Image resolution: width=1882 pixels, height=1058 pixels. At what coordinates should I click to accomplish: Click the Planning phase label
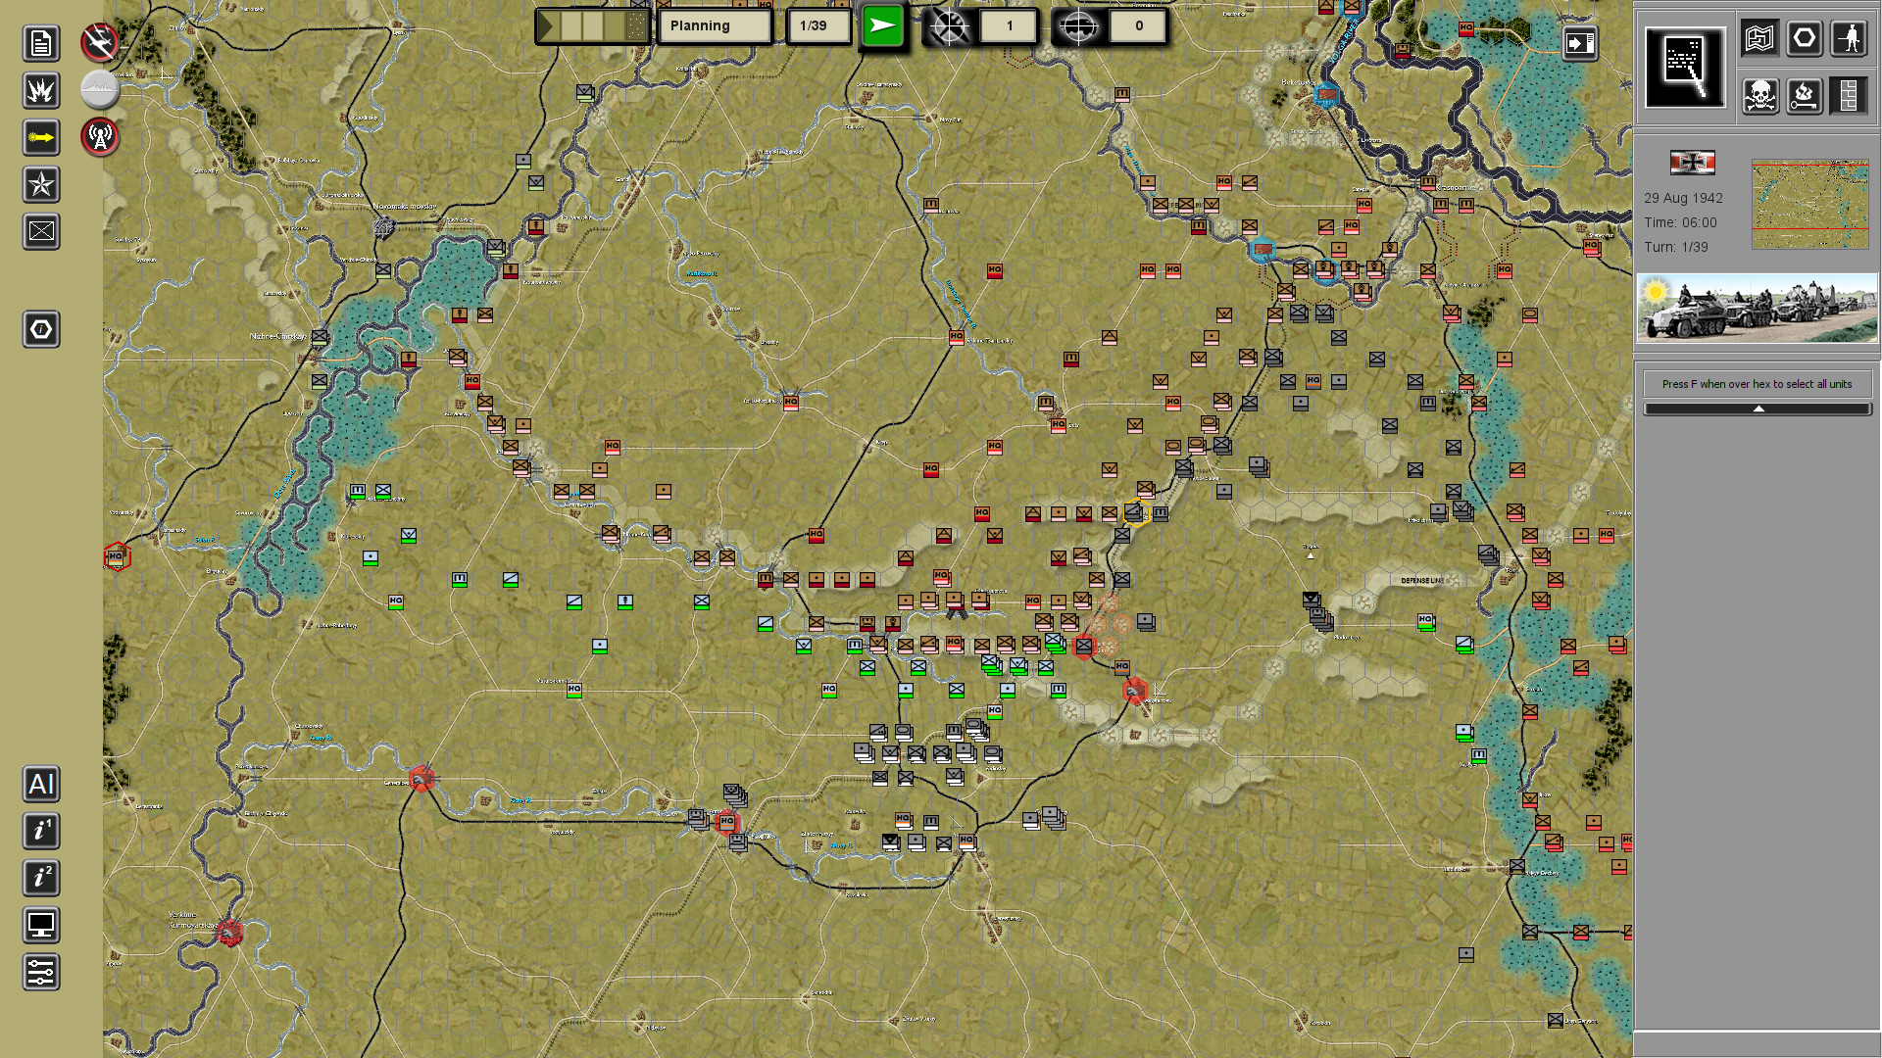(715, 25)
